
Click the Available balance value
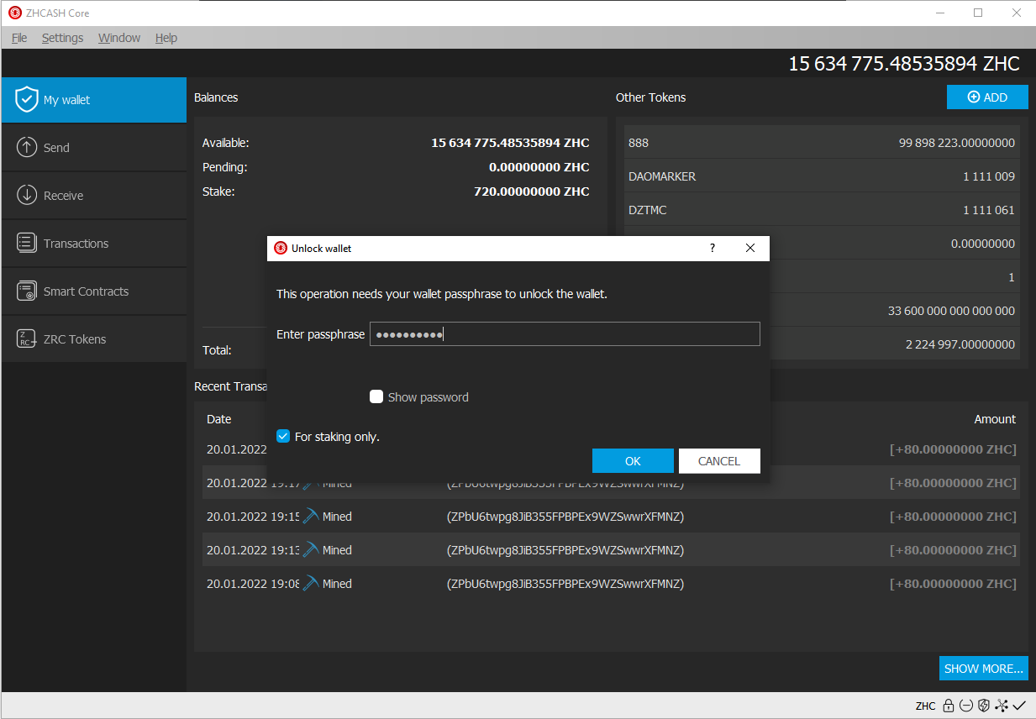(511, 143)
